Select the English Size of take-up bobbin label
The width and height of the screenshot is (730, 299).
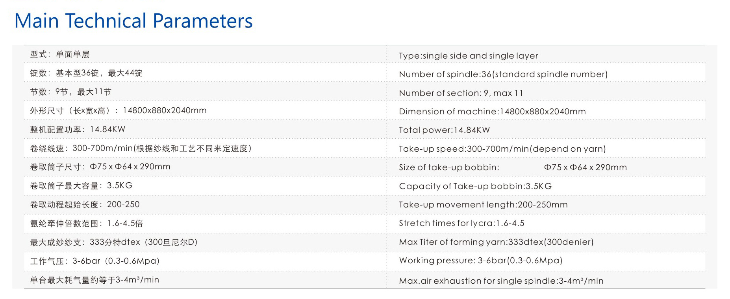[449, 167]
